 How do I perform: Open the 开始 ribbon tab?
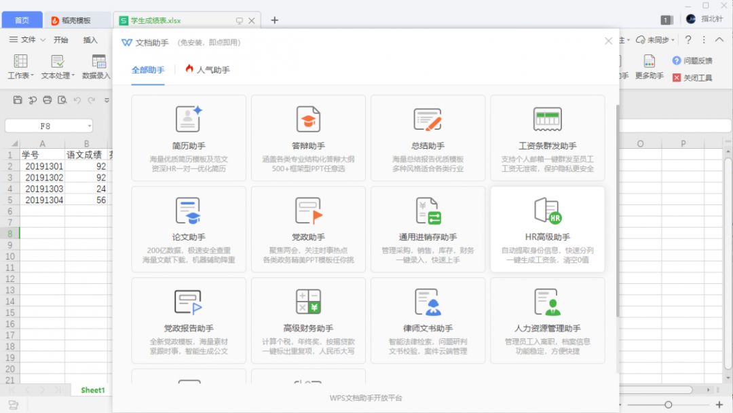61,40
